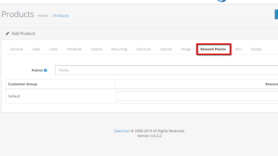Screen dimensions: 278x156
Task: Switch to the Recurring tab
Action: 119,49
